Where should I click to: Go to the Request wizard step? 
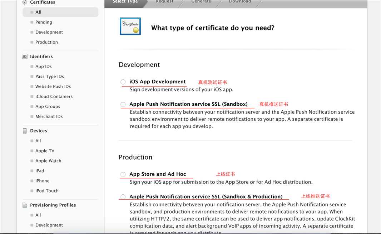click(164, 2)
